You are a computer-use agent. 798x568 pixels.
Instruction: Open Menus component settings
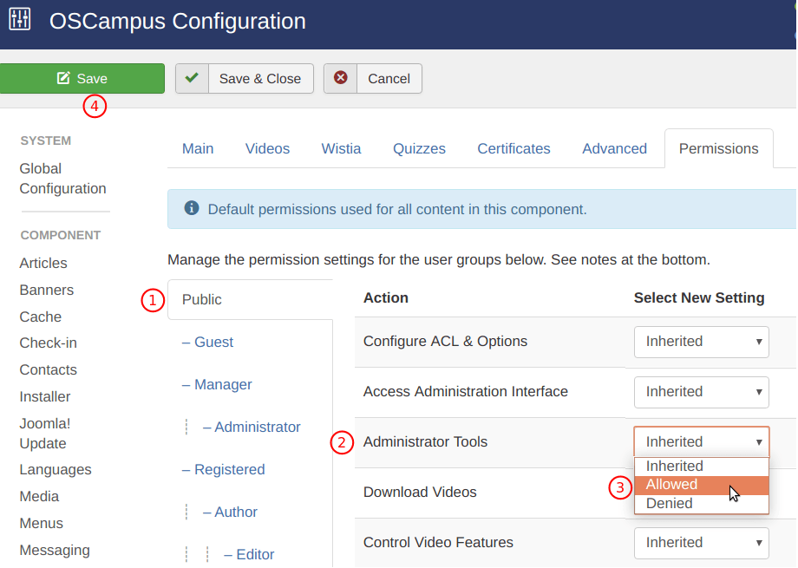pos(42,523)
